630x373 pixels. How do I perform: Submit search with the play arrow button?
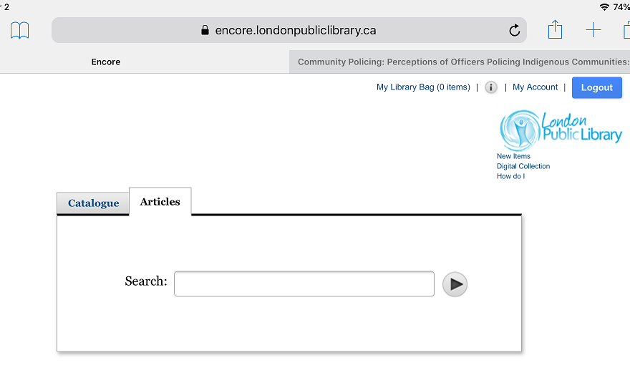point(455,284)
